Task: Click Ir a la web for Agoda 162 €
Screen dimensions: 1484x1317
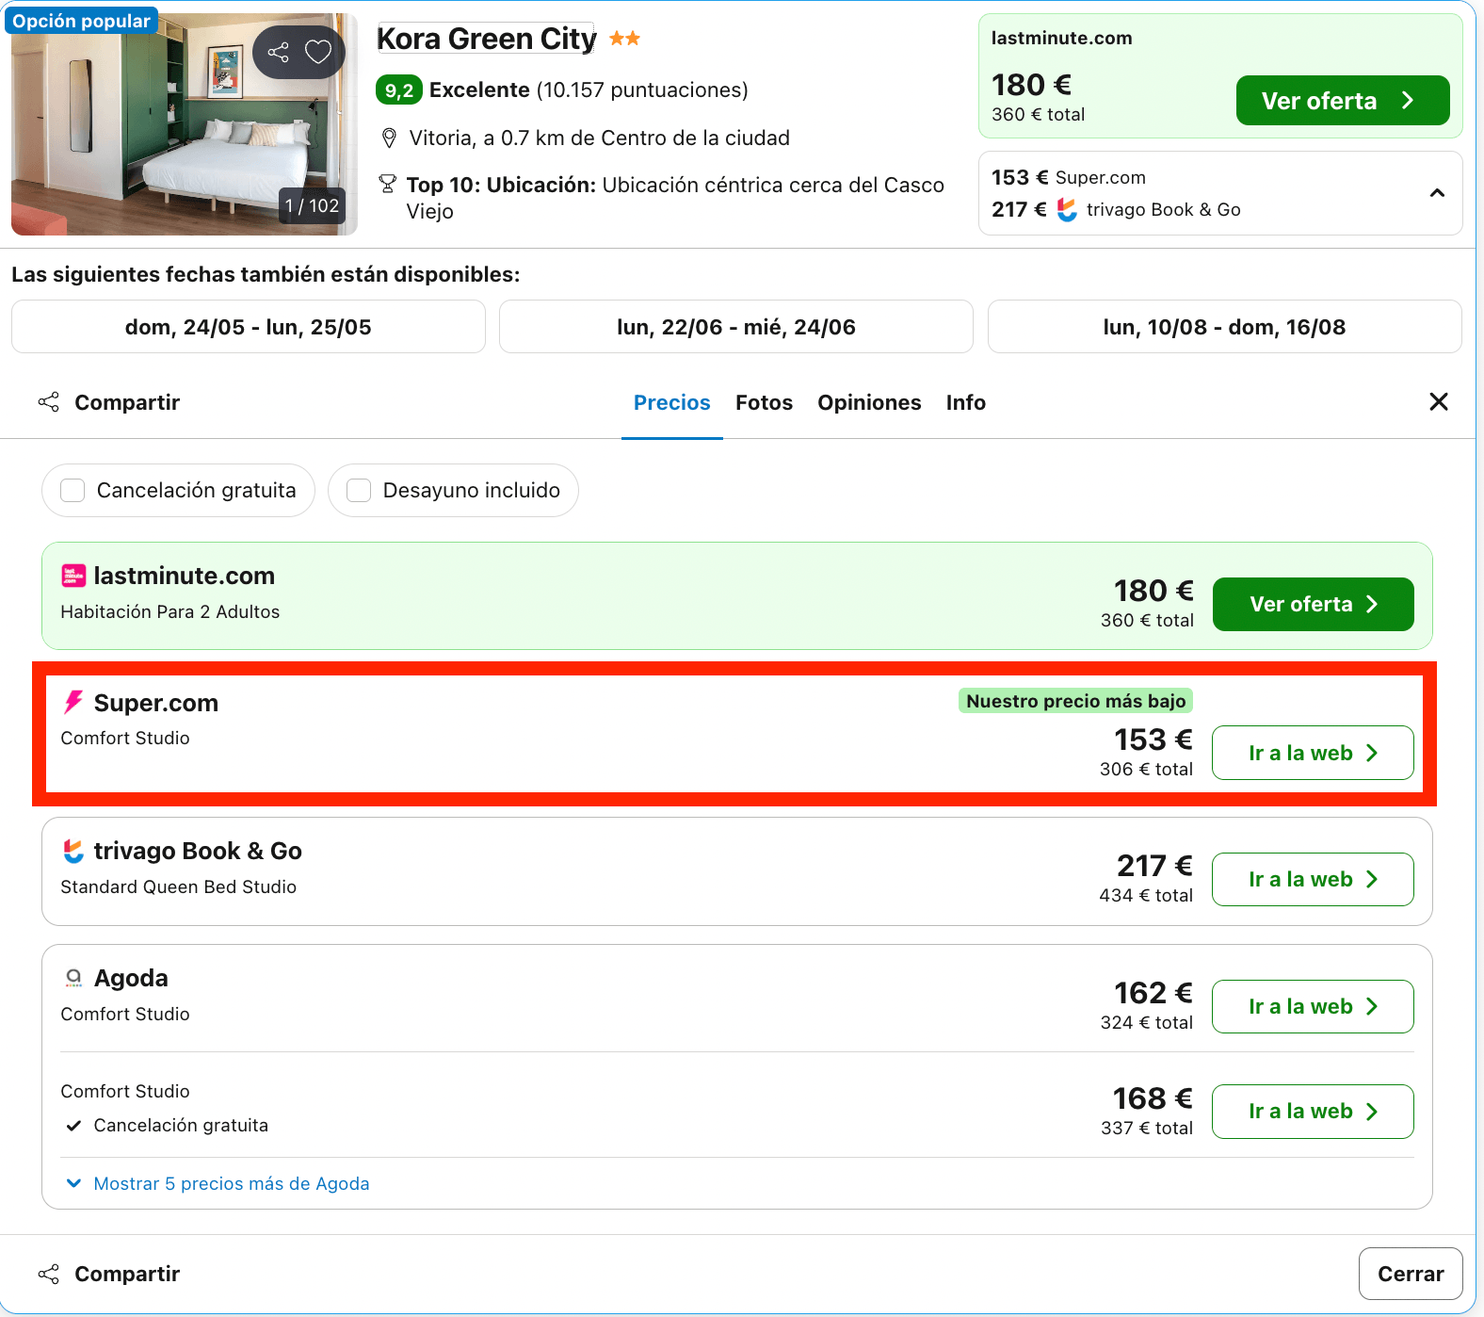Action: coord(1313,1006)
